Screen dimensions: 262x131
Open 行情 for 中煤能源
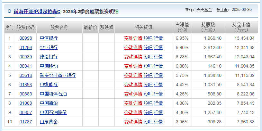click(x=158, y=85)
